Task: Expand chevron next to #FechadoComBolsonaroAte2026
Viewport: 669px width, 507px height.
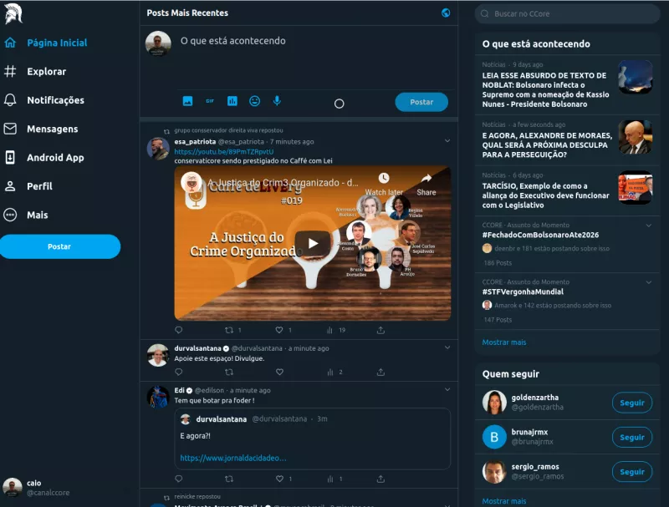Action: click(649, 226)
